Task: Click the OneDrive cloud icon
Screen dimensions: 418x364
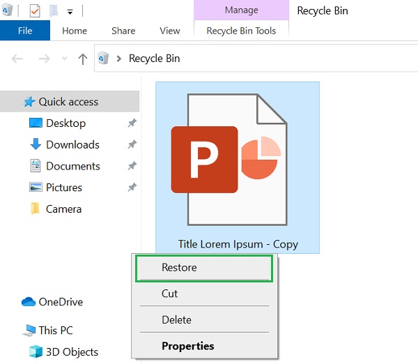Action: [29, 302]
